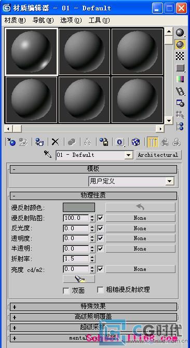The height and width of the screenshot is (348, 190).
Task: Click the None button for 透明度
Action: (140, 239)
